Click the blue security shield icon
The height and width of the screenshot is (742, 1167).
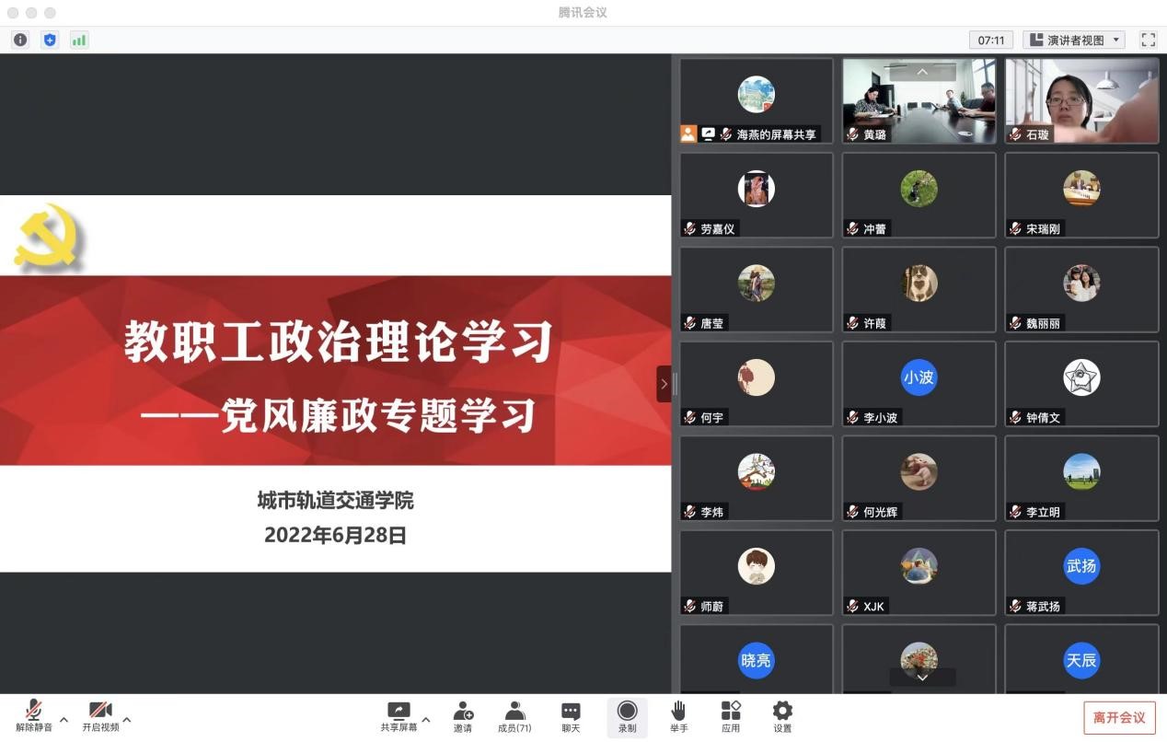click(x=50, y=40)
